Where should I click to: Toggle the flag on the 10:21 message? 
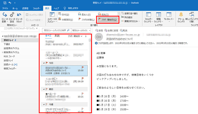[x=83, y=94]
